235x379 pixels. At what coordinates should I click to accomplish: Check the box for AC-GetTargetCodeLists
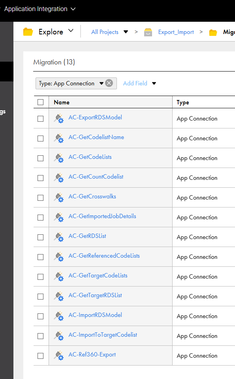(x=41, y=277)
